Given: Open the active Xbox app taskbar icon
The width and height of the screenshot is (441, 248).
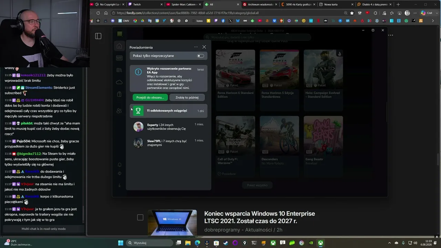Looking at the screenshot, I should click(x=320, y=243).
